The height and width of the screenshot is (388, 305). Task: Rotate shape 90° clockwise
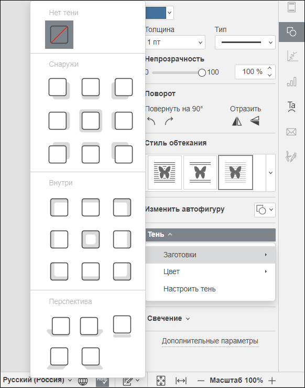click(x=169, y=121)
